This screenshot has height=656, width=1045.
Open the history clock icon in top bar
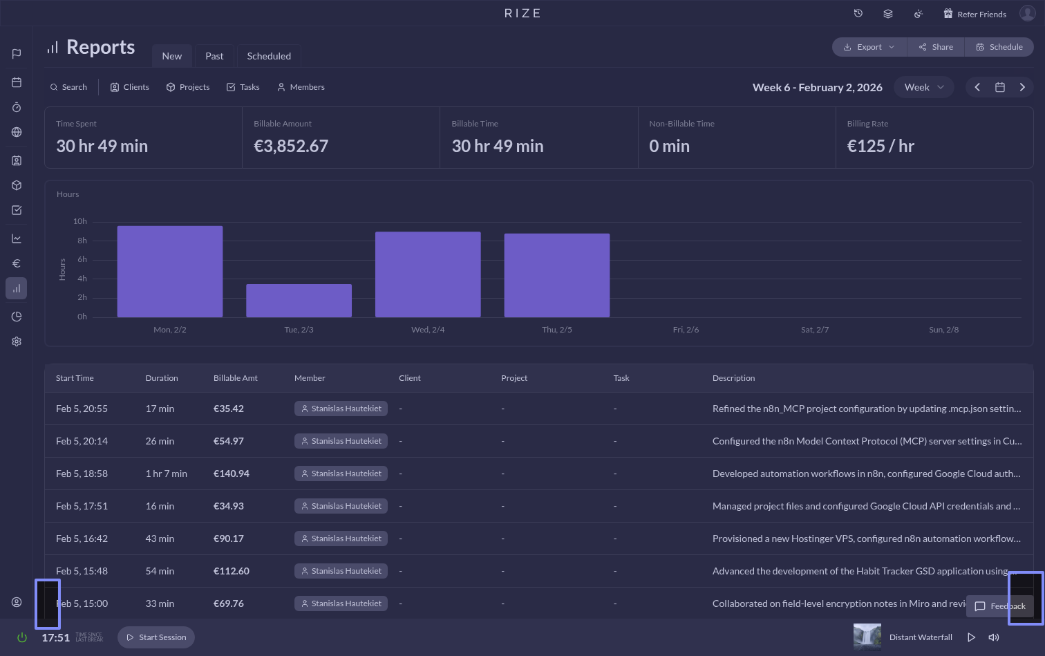click(x=858, y=14)
